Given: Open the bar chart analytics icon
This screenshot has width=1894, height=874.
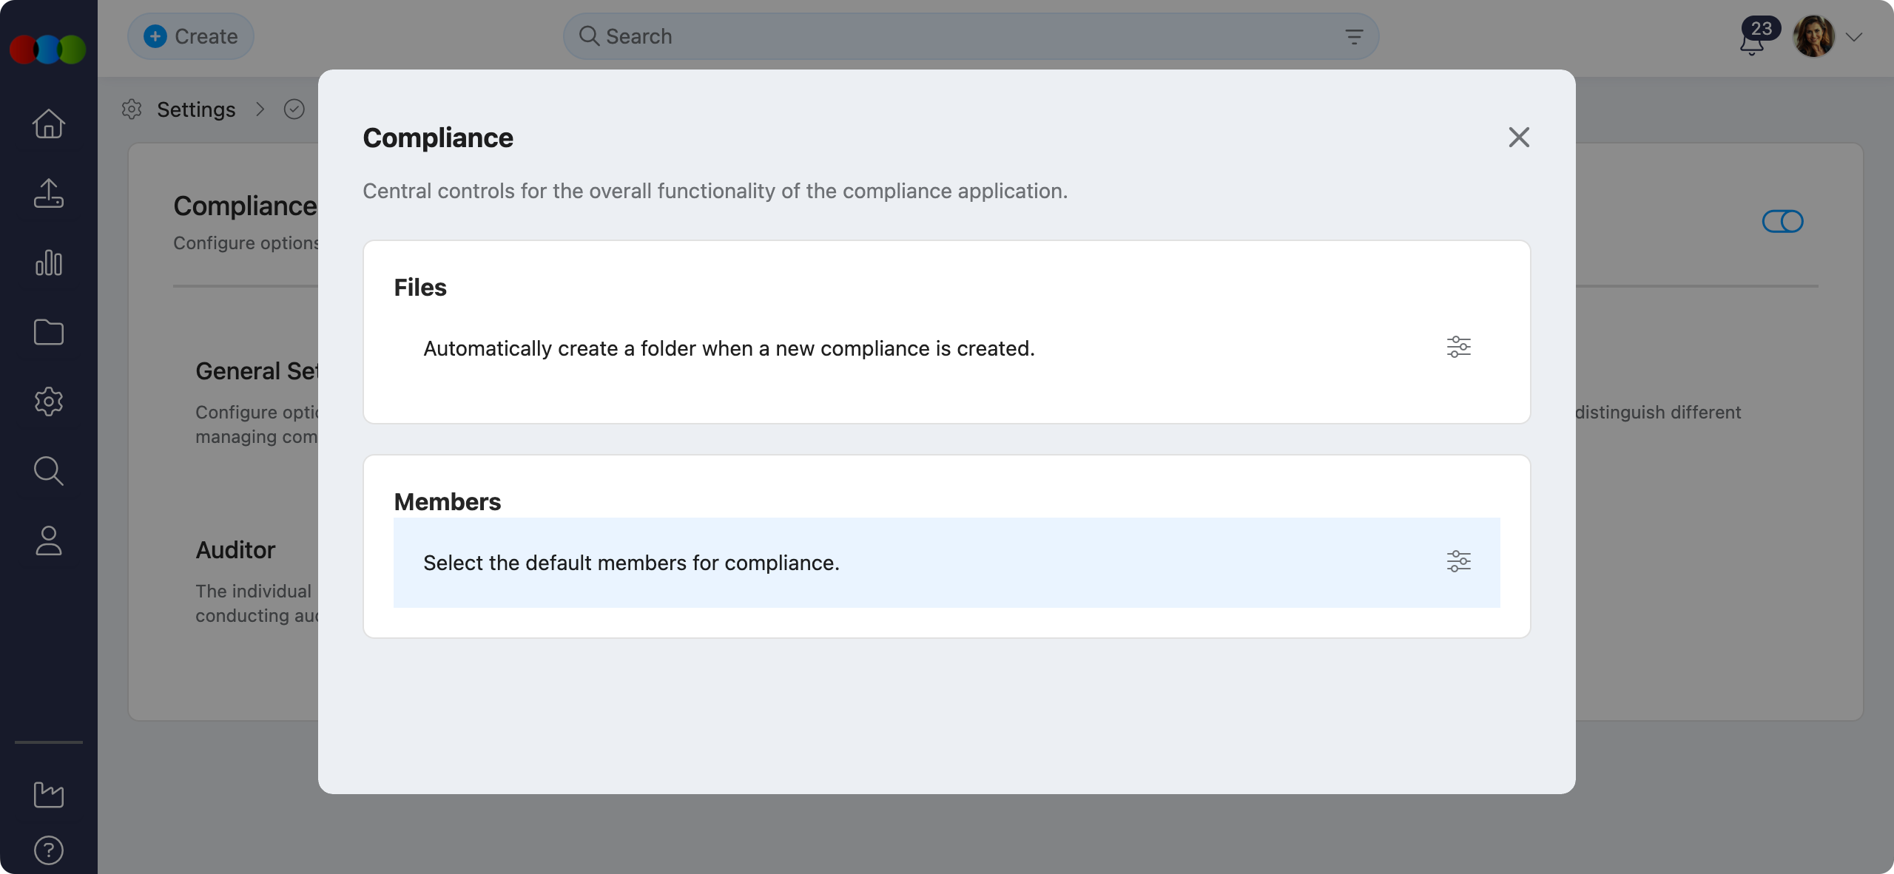Looking at the screenshot, I should [49, 262].
